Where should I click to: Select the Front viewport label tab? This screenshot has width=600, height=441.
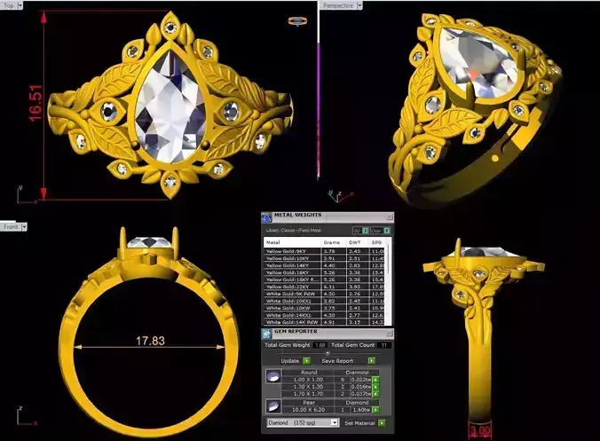(x=11, y=227)
